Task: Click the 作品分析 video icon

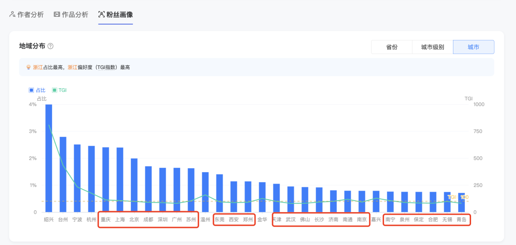Action: coord(57,14)
